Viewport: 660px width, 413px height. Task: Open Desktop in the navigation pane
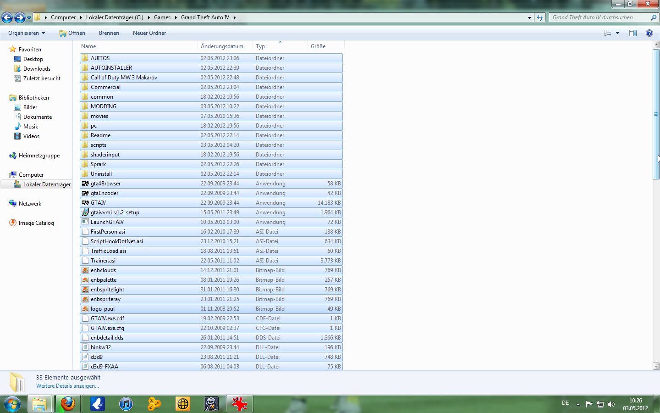pyautogui.click(x=33, y=59)
